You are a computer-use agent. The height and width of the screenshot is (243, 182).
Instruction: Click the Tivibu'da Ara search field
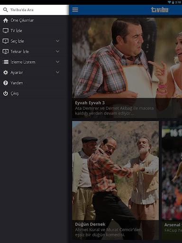pyautogui.click(x=35, y=10)
